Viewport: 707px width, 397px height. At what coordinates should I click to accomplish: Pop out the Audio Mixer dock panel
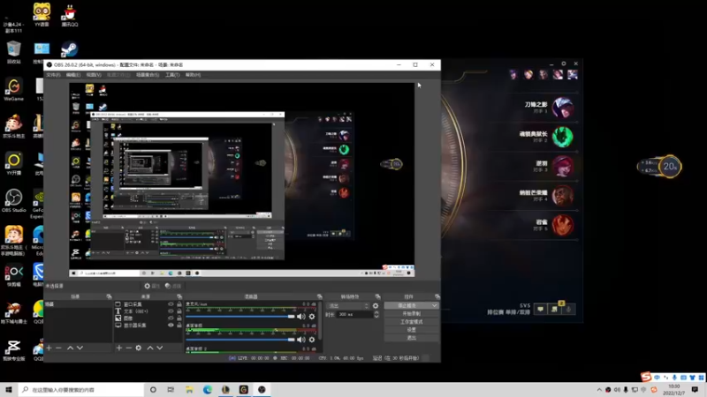coord(320,296)
